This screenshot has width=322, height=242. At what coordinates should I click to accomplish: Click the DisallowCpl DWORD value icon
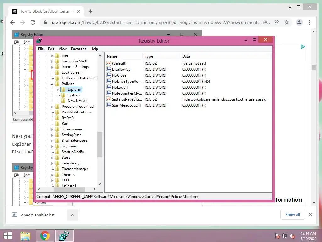(x=109, y=69)
